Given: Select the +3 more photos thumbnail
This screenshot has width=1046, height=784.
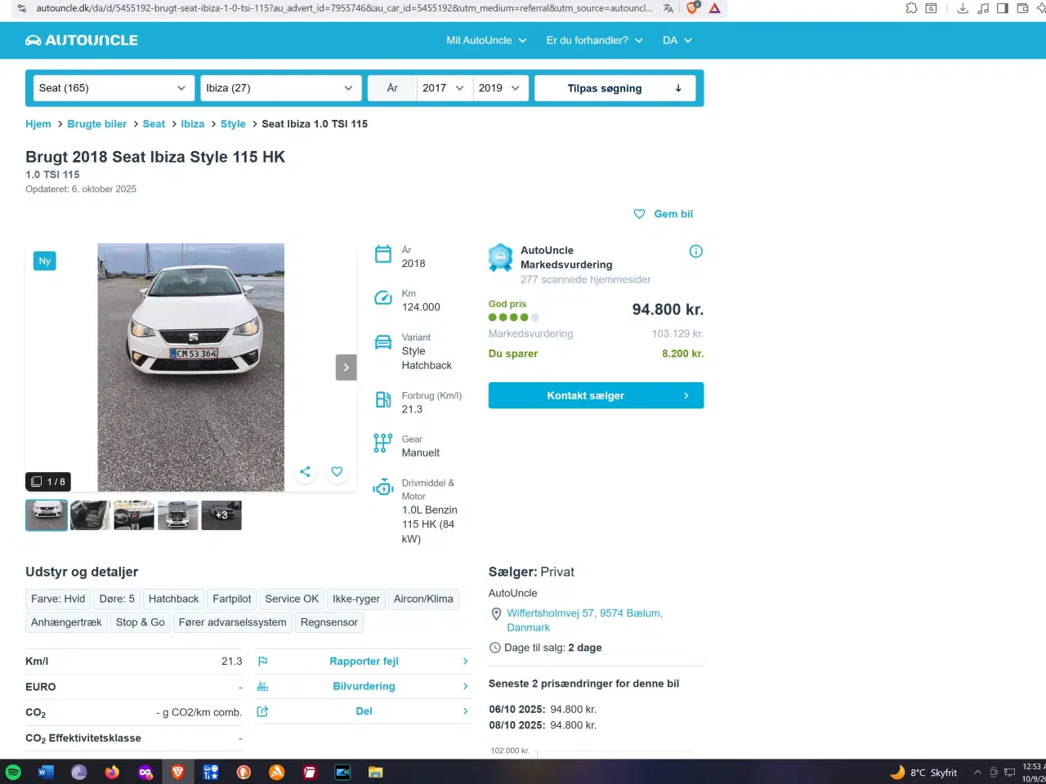Looking at the screenshot, I should (x=221, y=515).
